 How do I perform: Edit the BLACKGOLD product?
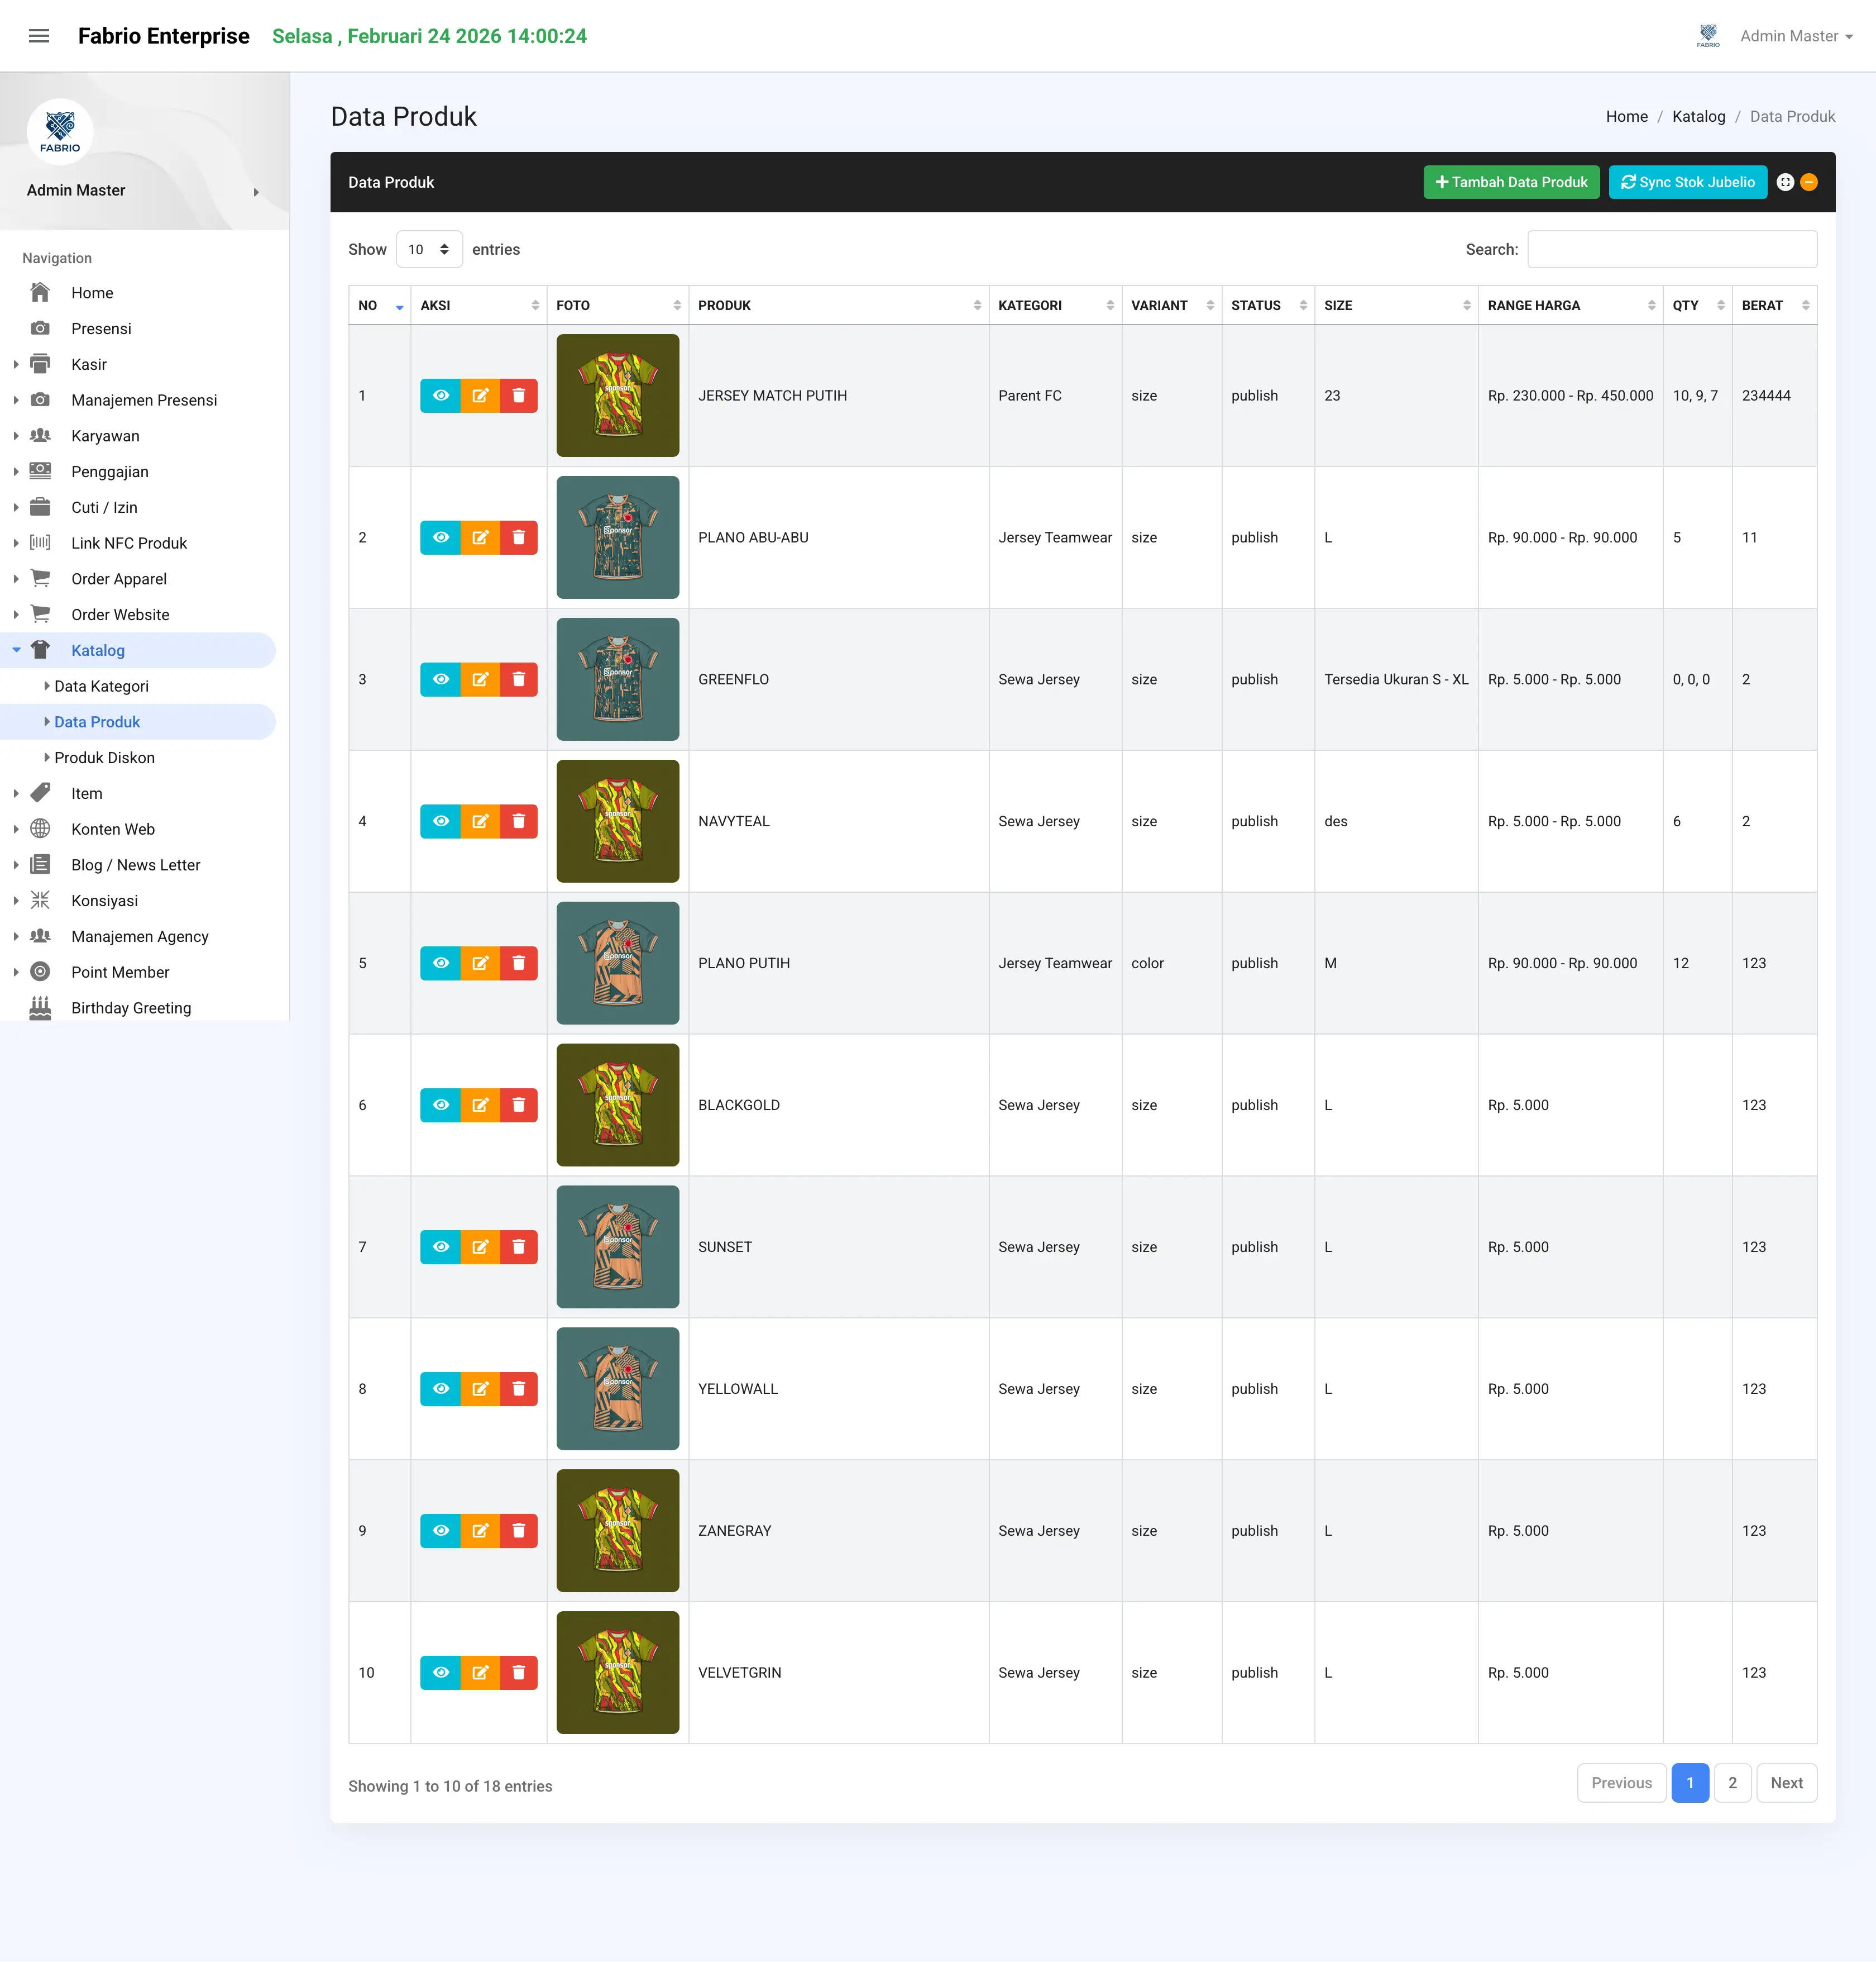(480, 1106)
